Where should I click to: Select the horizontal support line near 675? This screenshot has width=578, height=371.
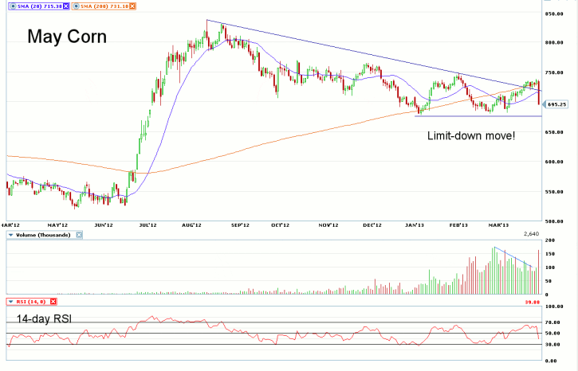click(x=478, y=116)
